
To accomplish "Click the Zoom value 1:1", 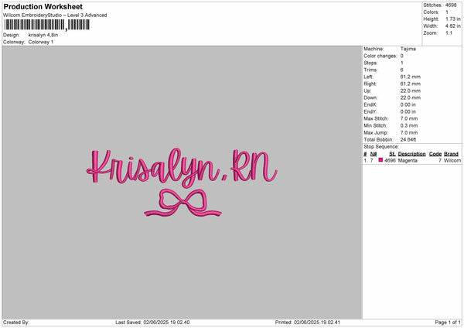I will (x=449, y=32).
